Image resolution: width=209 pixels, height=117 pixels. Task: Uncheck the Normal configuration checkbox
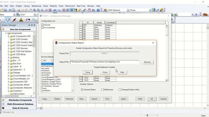point(43,25)
